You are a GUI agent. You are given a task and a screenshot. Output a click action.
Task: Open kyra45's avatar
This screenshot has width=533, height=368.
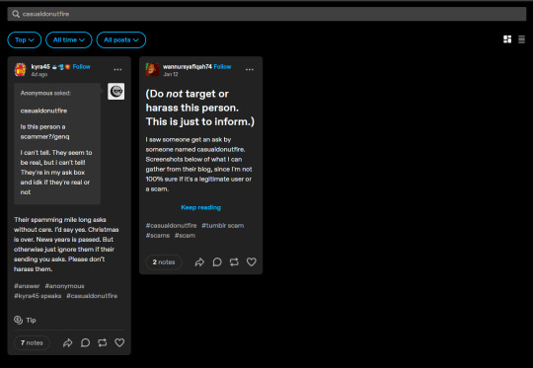tap(21, 70)
